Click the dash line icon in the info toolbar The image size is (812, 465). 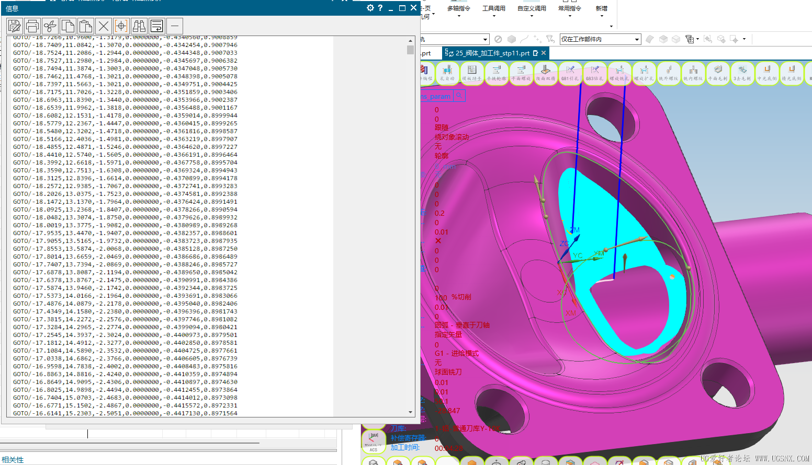[175, 26]
